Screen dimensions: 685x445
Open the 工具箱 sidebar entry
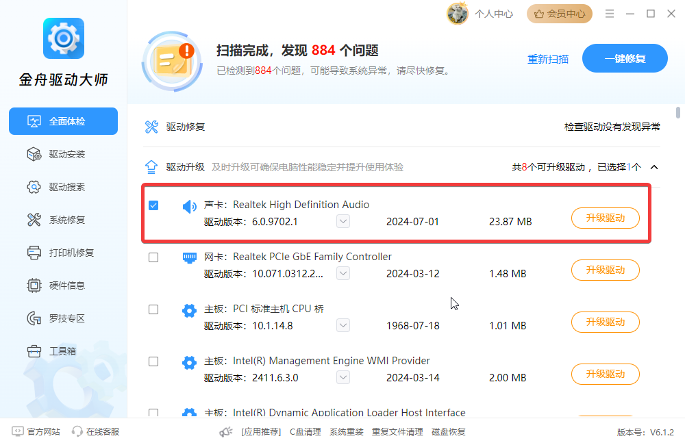[63, 351]
